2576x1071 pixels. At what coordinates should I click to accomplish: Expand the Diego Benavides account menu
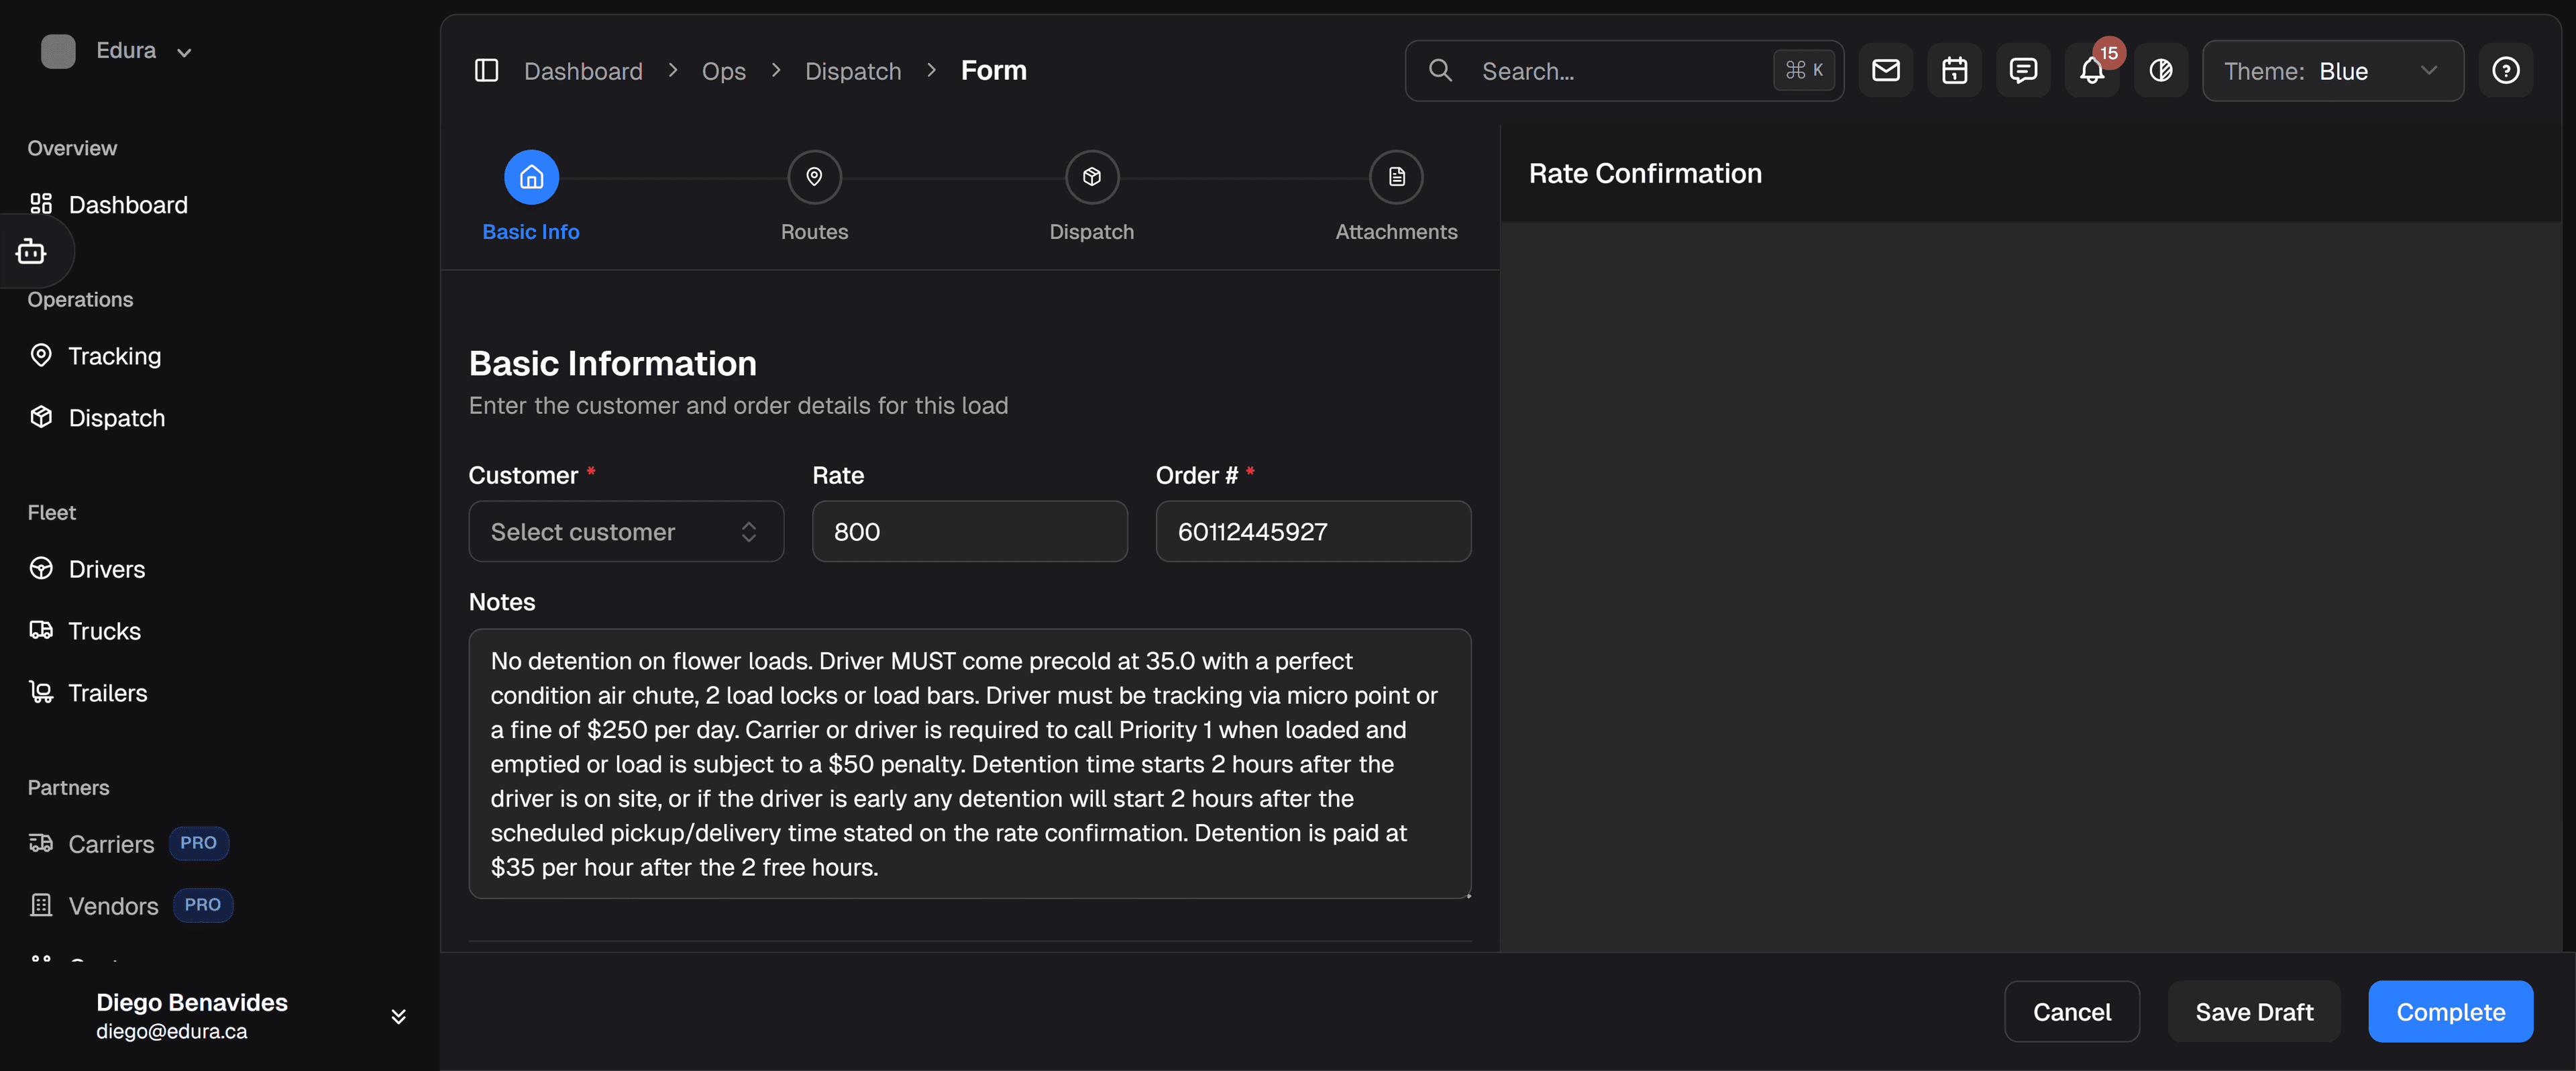tap(398, 1015)
